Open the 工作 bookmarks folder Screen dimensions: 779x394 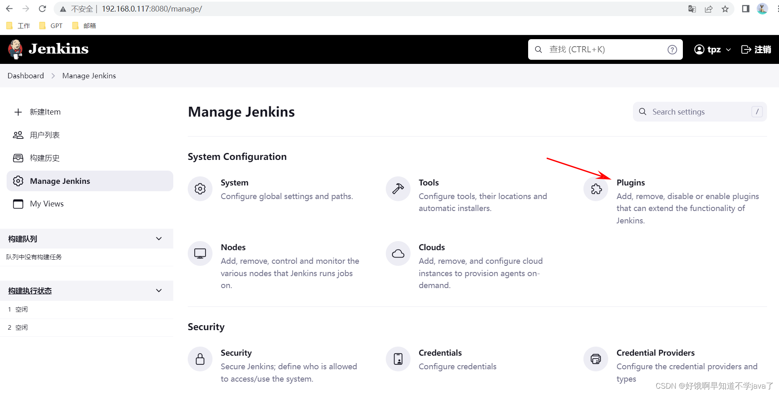[18, 26]
